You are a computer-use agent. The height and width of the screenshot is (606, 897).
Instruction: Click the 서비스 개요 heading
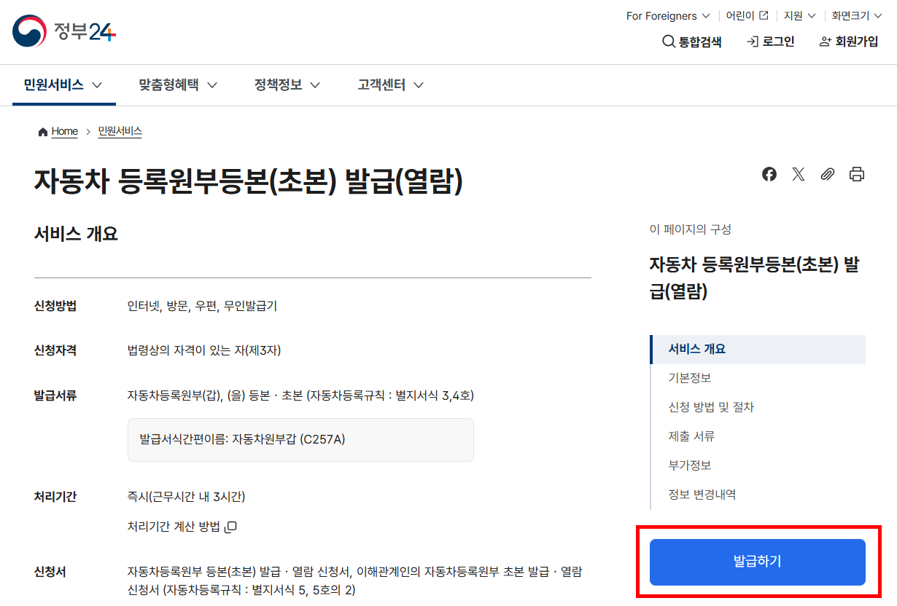[x=76, y=234]
